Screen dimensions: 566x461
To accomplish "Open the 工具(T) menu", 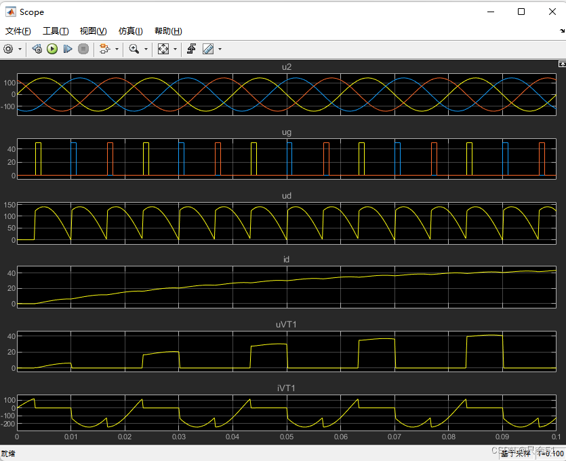I will 56,31.
